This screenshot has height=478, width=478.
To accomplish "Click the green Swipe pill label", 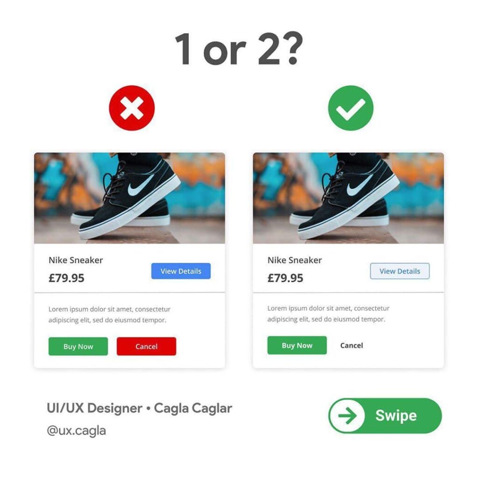I will [x=396, y=415].
